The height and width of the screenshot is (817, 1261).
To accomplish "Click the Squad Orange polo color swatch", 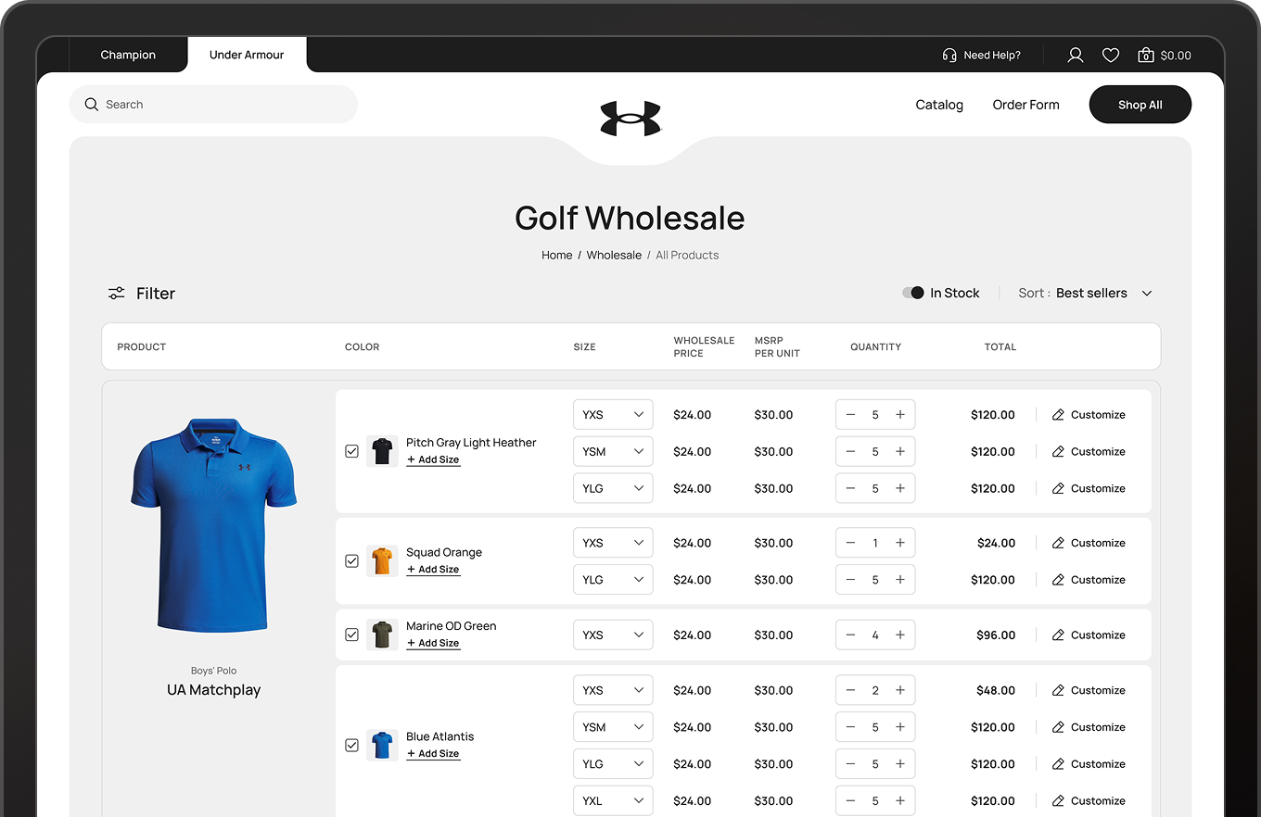I will 382,561.
